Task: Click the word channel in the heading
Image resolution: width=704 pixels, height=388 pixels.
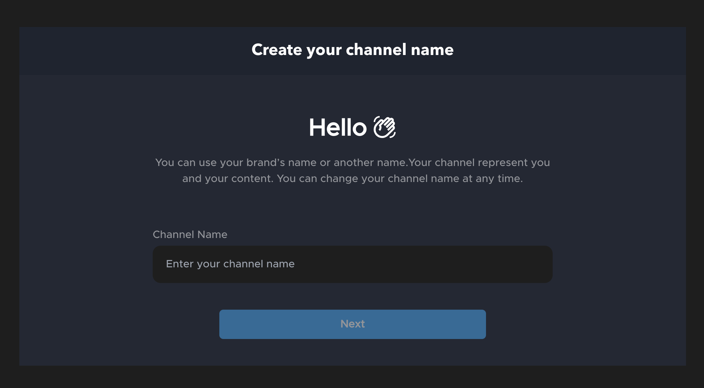Action: [x=376, y=50]
